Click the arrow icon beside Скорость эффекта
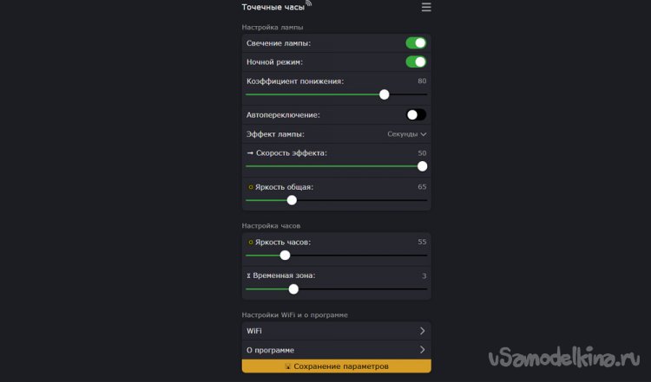Screen dimensions: 651x382 point(250,153)
